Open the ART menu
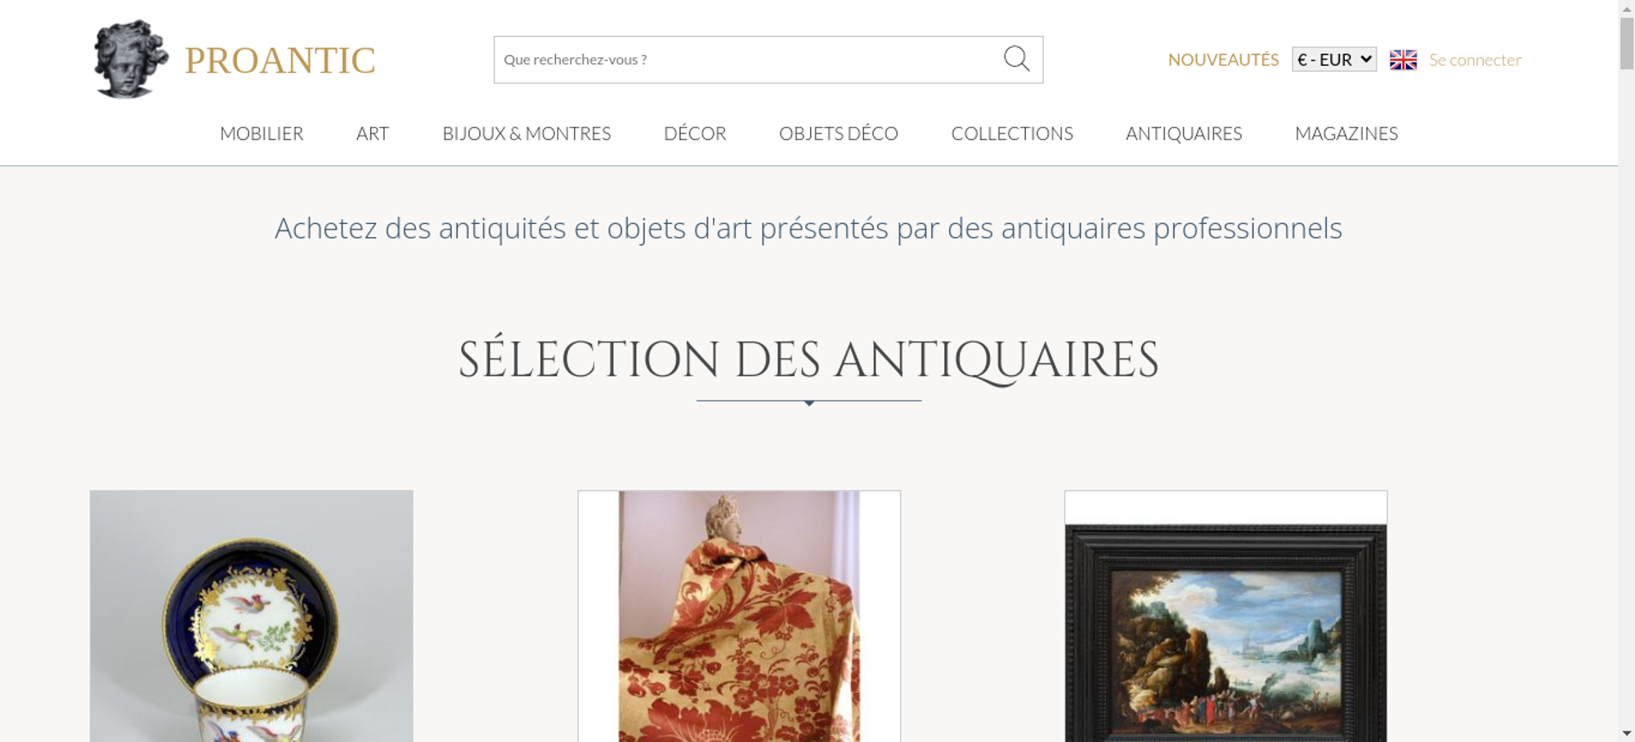Screen dimensions: 1635x742 pos(373,133)
